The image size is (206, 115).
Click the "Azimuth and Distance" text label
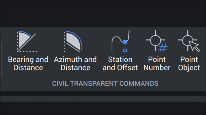pyautogui.click(x=75, y=64)
